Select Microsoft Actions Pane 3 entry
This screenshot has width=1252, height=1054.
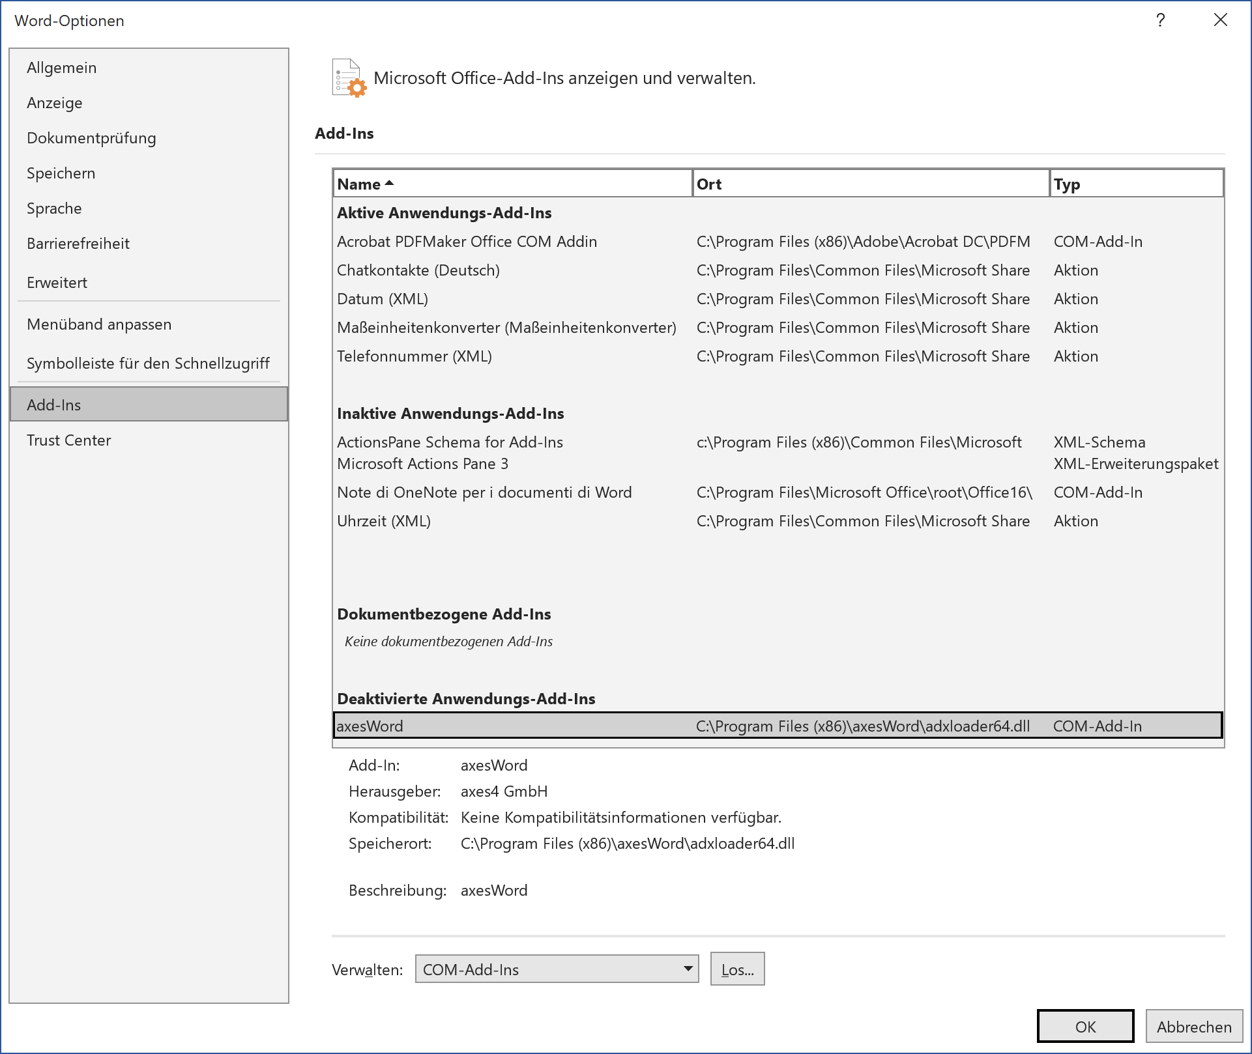(x=422, y=464)
